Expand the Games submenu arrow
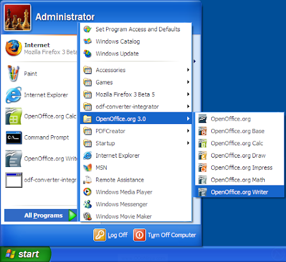 [x=188, y=82]
